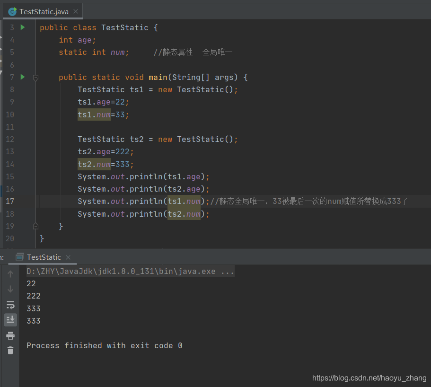The height and width of the screenshot is (387, 431).
Task: Click the java.exe command line in console
Action: click(130, 271)
